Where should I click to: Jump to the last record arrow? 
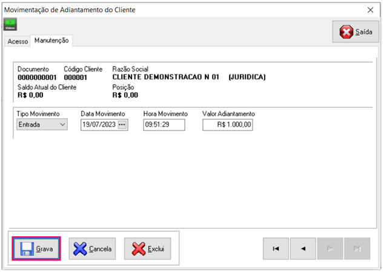coord(357,248)
